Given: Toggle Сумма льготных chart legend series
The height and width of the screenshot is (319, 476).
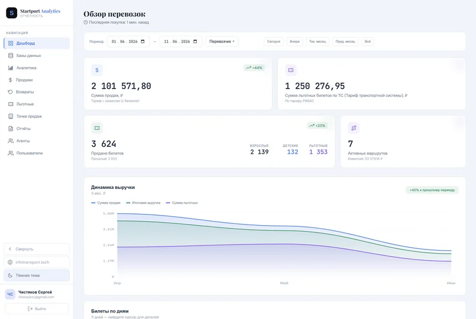Looking at the screenshot, I should click(x=182, y=203).
